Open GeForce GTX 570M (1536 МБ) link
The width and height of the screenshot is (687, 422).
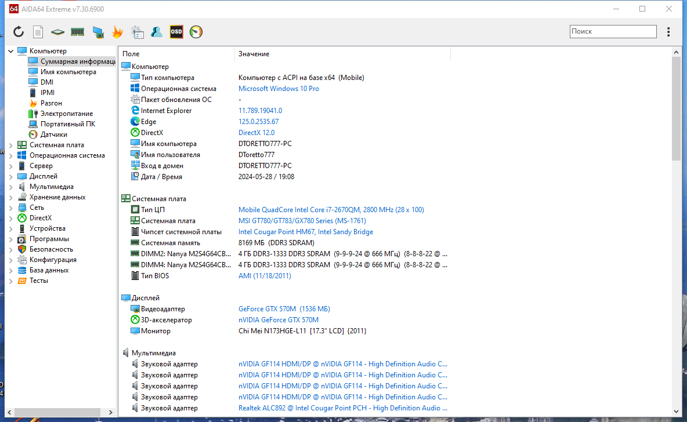284,309
